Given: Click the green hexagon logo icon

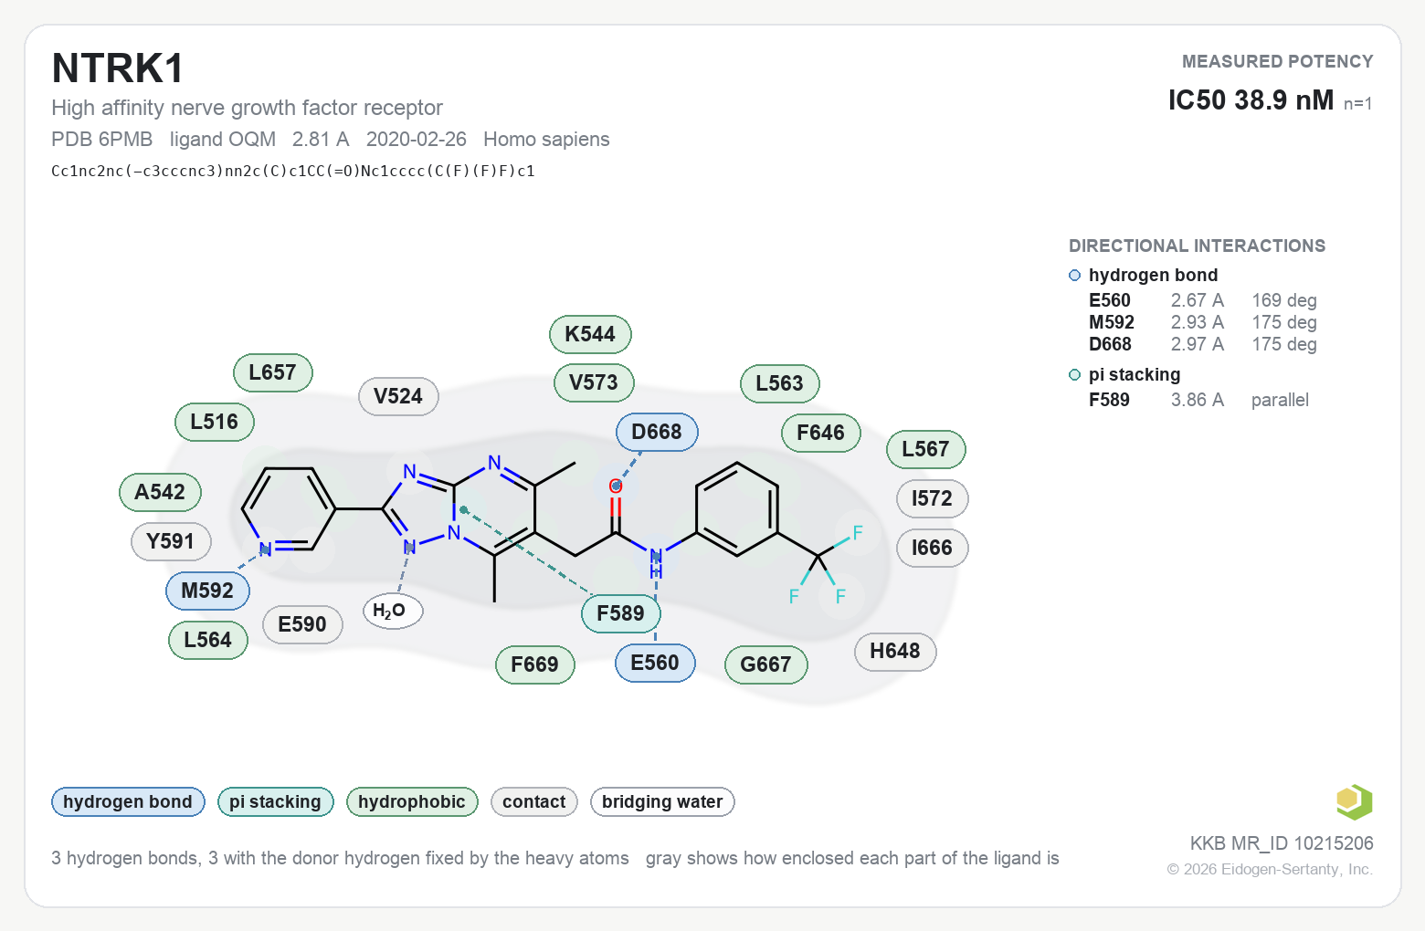Looking at the screenshot, I should coord(1354,802).
